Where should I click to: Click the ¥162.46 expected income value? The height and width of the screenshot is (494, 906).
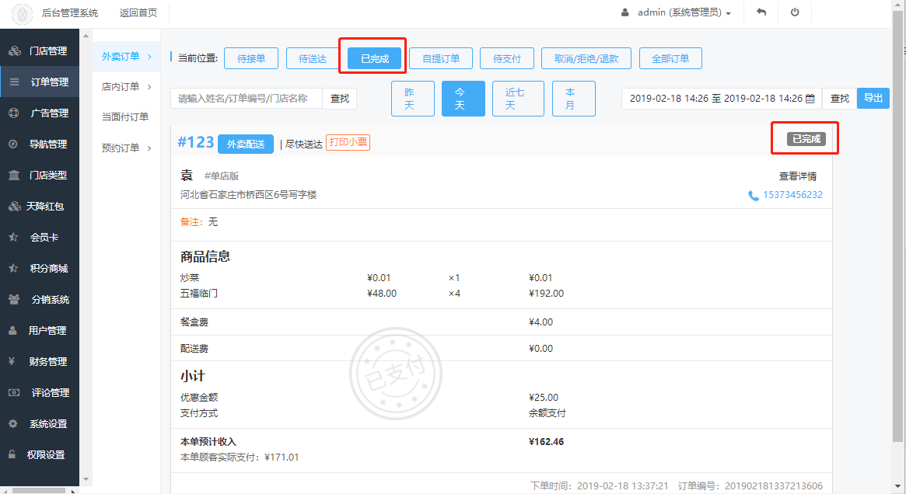[x=546, y=442]
